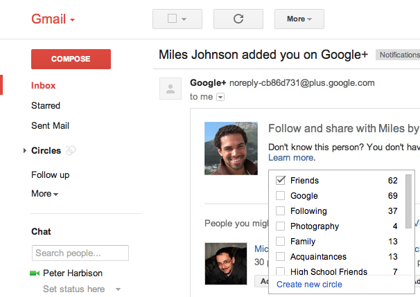Screen dimensions: 420x297
Task: Click the suggested person's photo thumbnail
Action: pyautogui.click(x=226, y=264)
